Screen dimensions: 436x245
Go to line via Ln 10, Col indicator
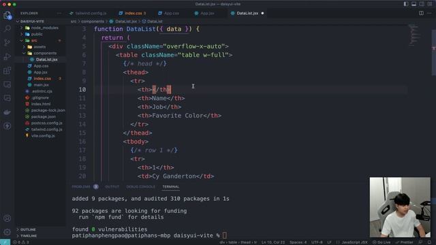[x=273, y=242]
